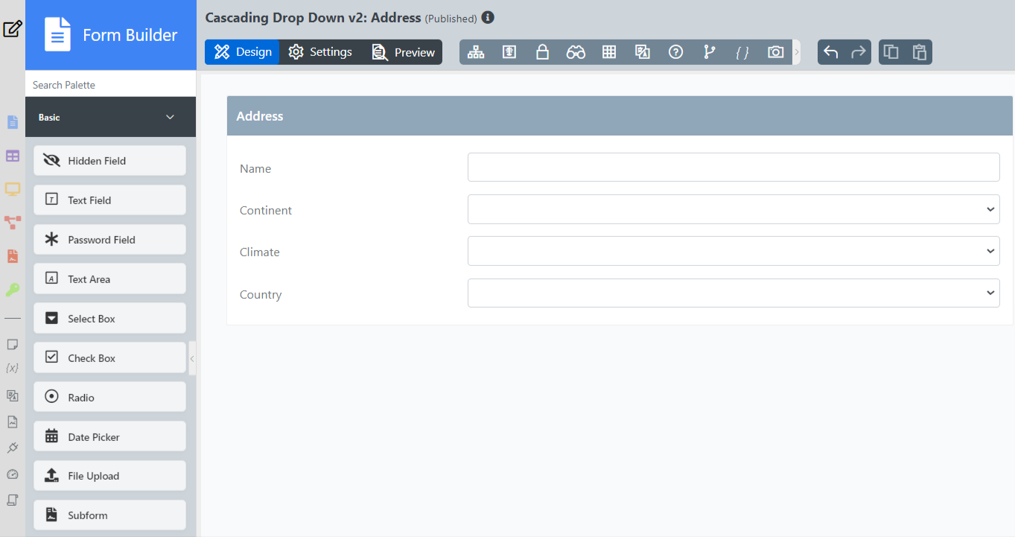
Task: Click the orange-red document icon in sidebar
Action: (13, 256)
